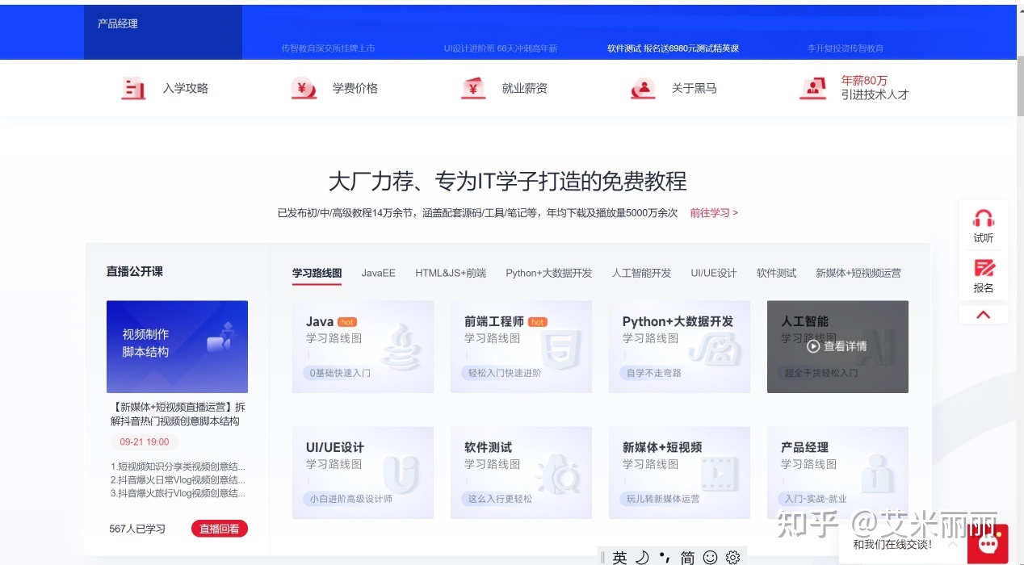Click the 试听 headphones icon on right sidebar
1024x565 pixels.
(983, 220)
